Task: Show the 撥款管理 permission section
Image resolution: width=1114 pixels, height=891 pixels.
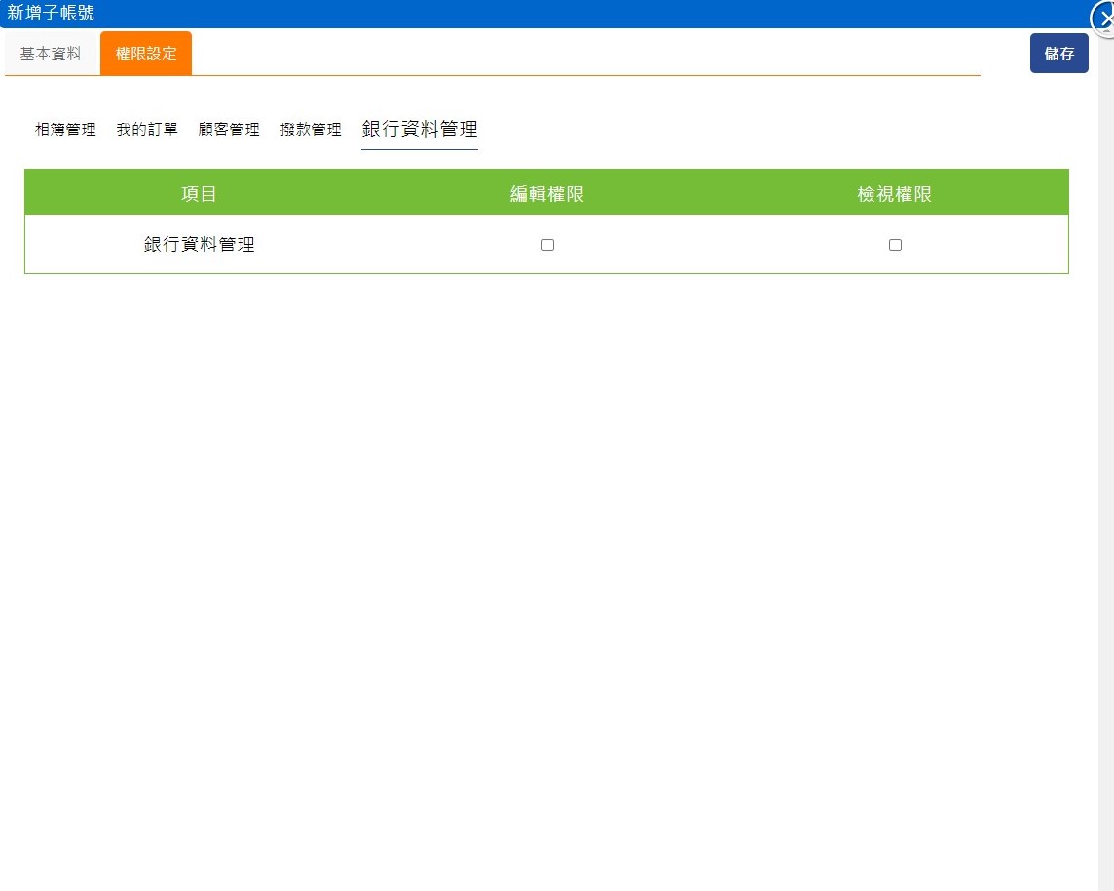Action: coord(311,130)
